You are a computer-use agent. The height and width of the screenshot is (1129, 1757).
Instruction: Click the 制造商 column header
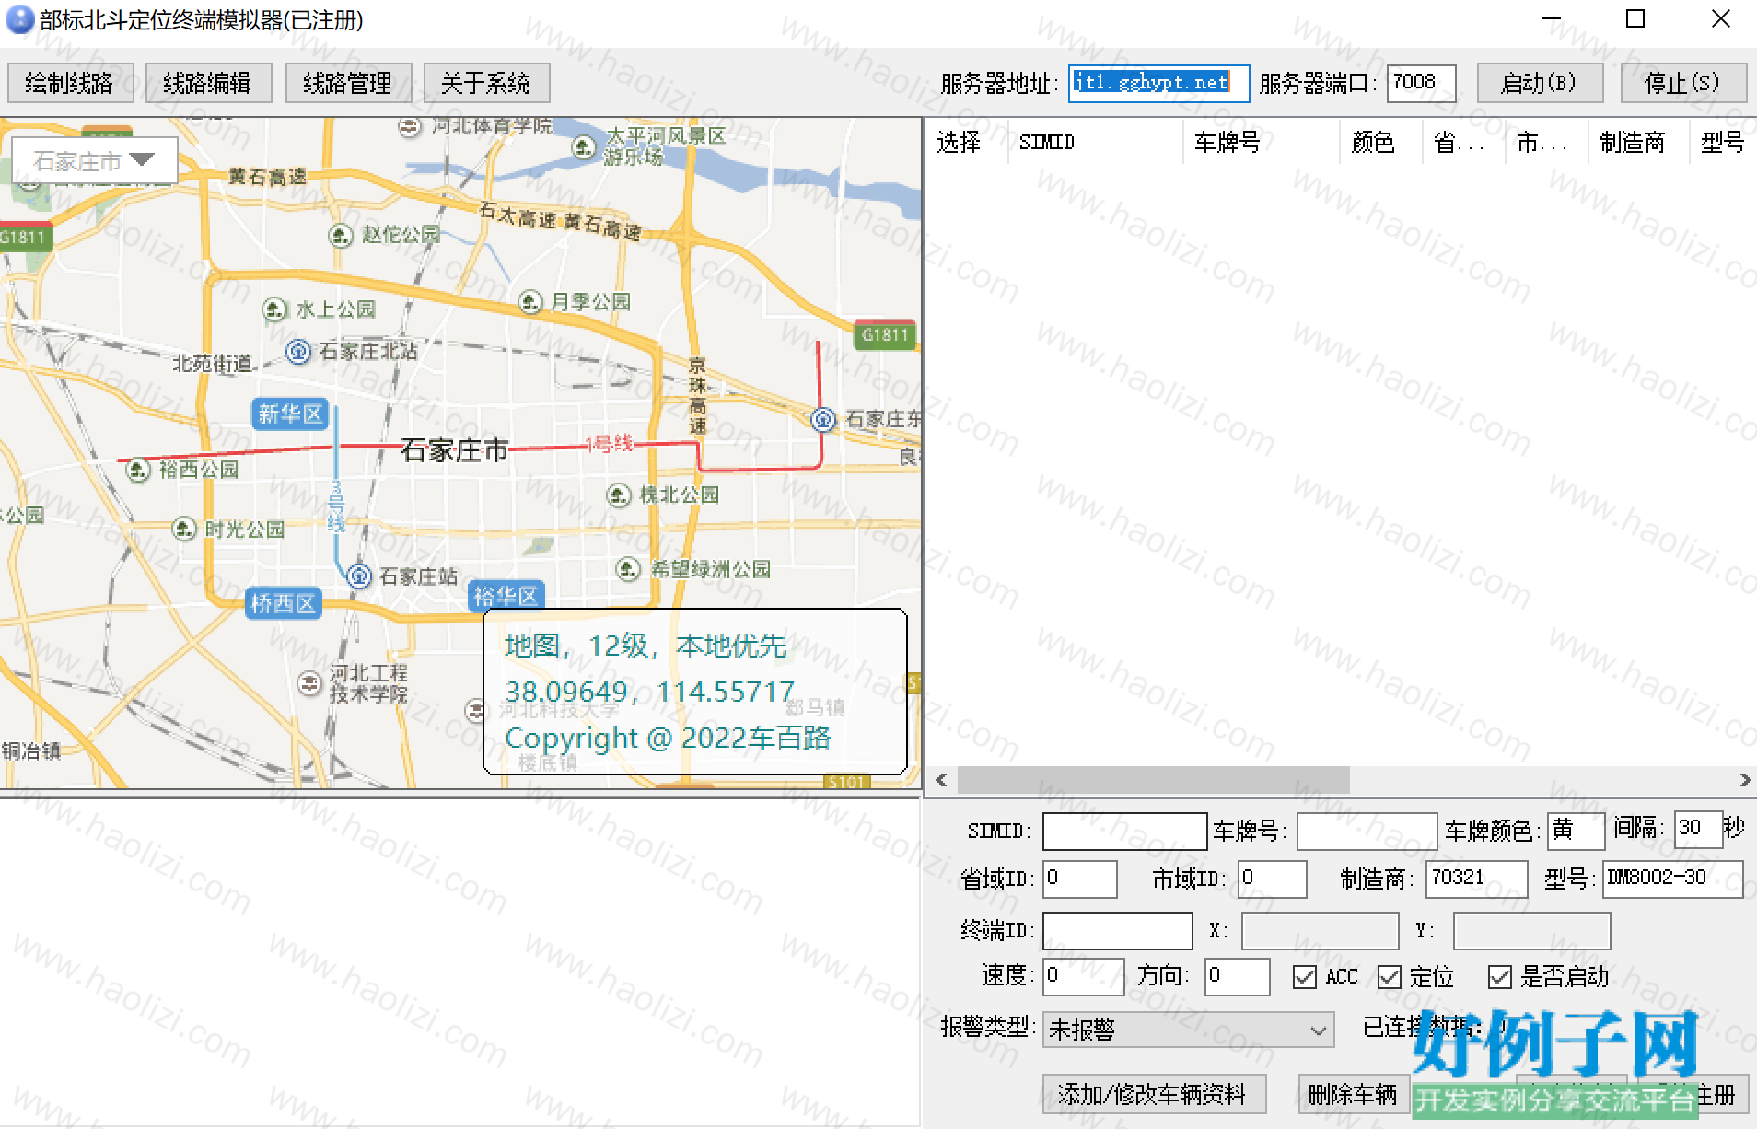tap(1639, 142)
